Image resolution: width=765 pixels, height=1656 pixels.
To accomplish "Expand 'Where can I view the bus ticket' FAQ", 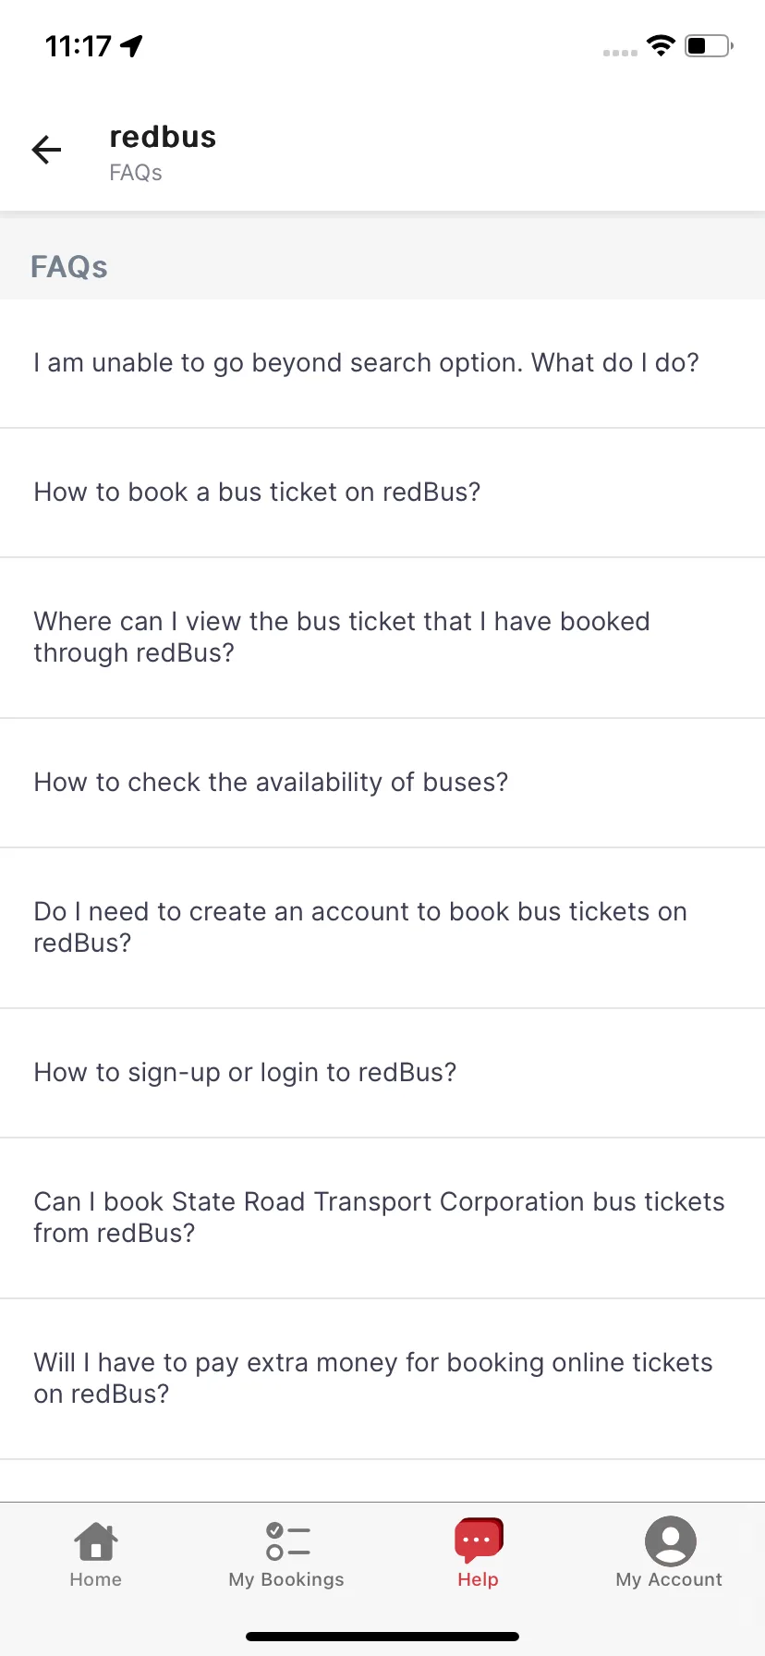I will pos(382,638).
